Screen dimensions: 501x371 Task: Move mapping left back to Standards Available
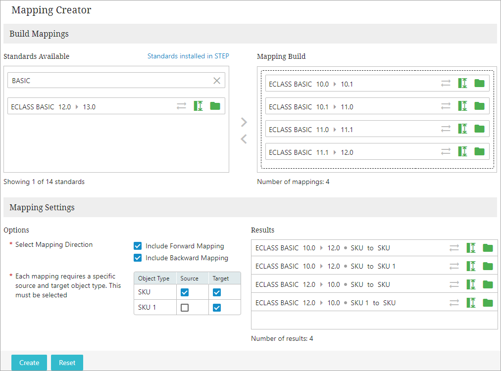click(x=244, y=139)
